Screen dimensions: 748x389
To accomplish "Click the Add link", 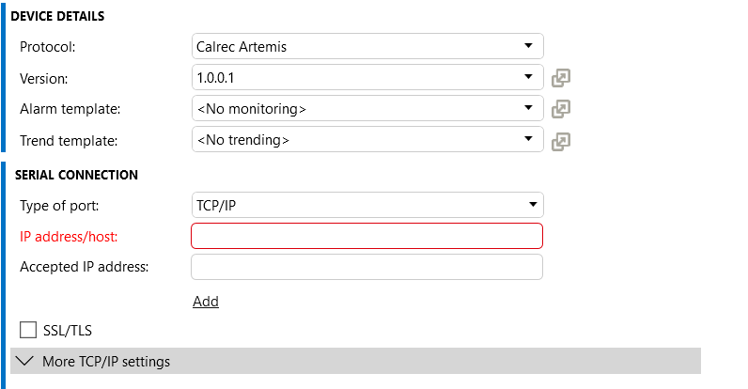I will (x=206, y=302).
